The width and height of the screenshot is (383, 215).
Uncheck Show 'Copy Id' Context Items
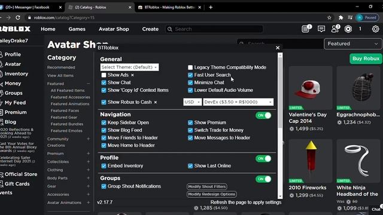[104, 90]
